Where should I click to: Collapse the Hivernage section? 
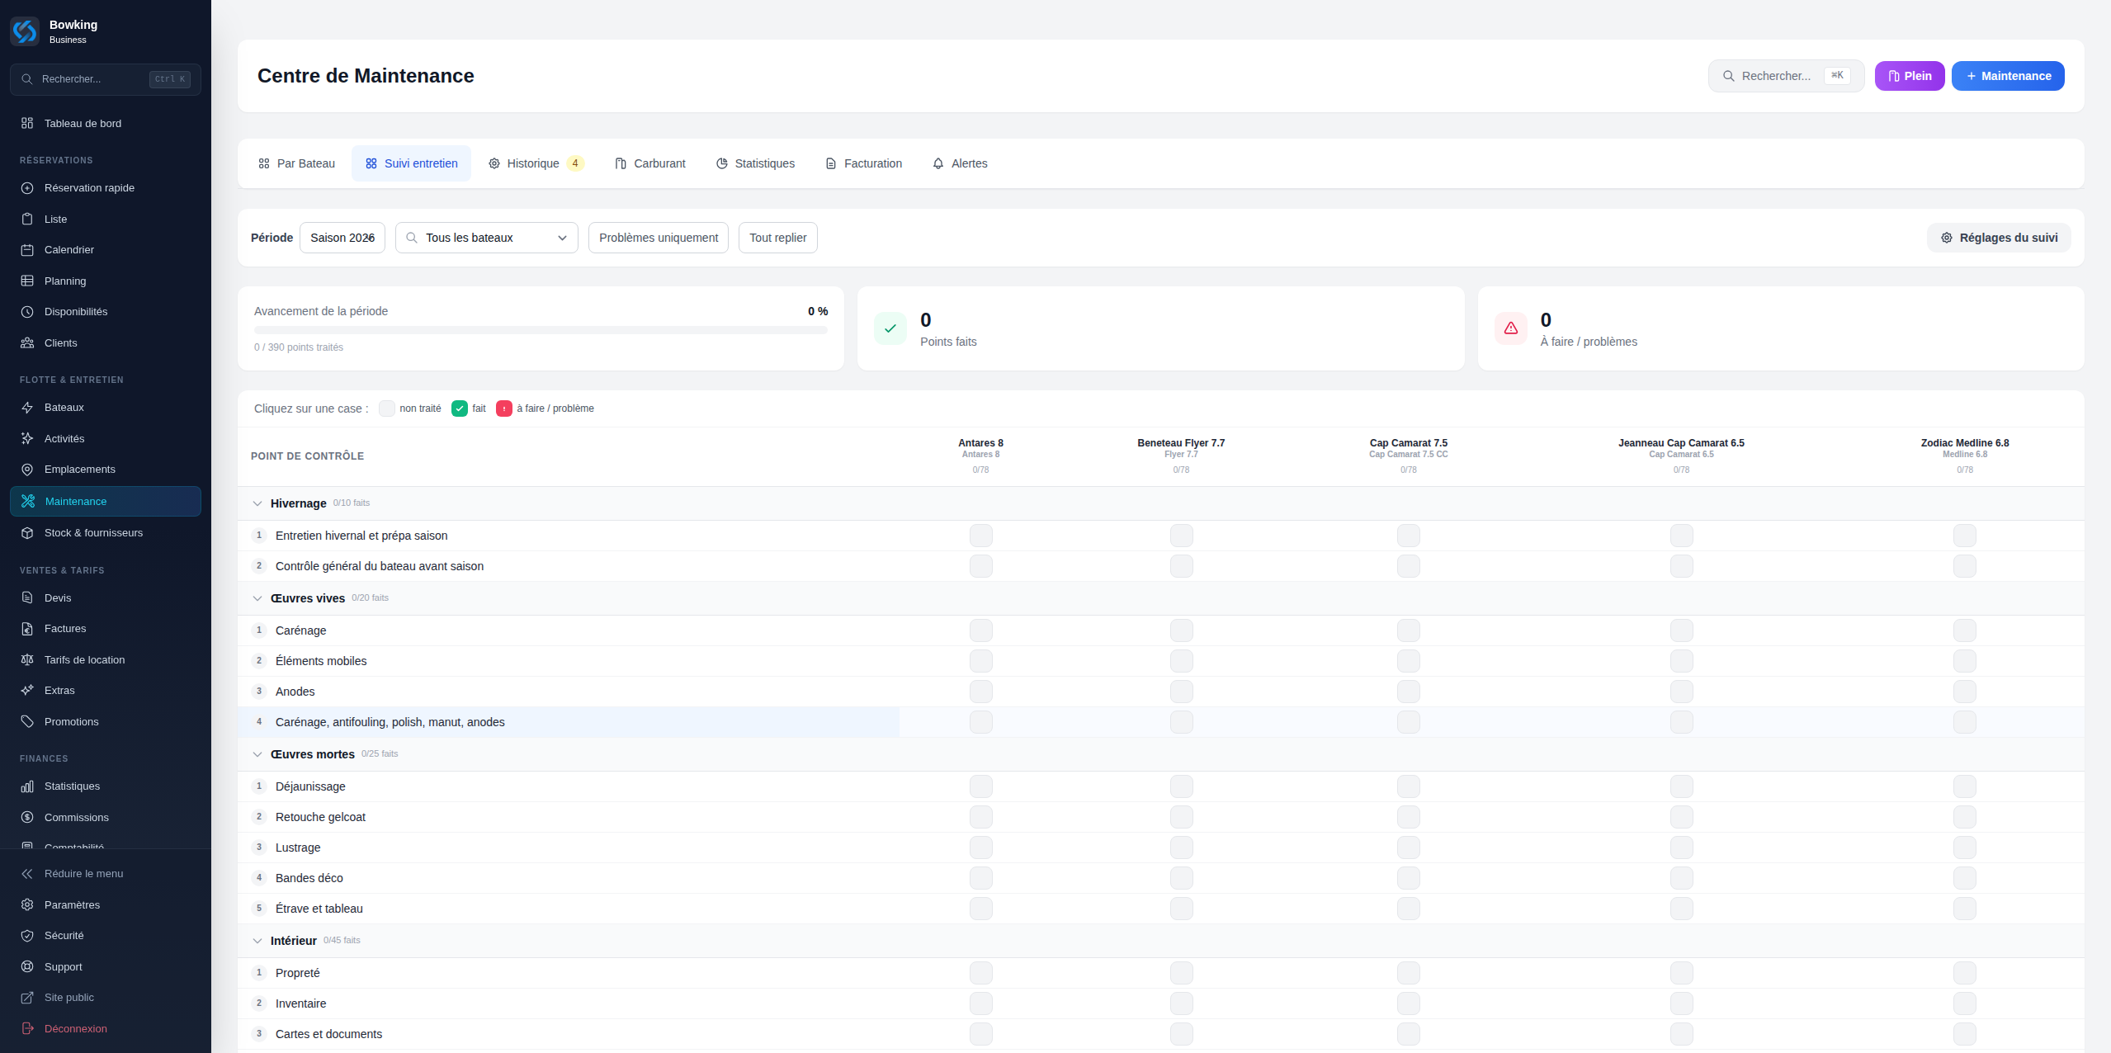pos(257,503)
